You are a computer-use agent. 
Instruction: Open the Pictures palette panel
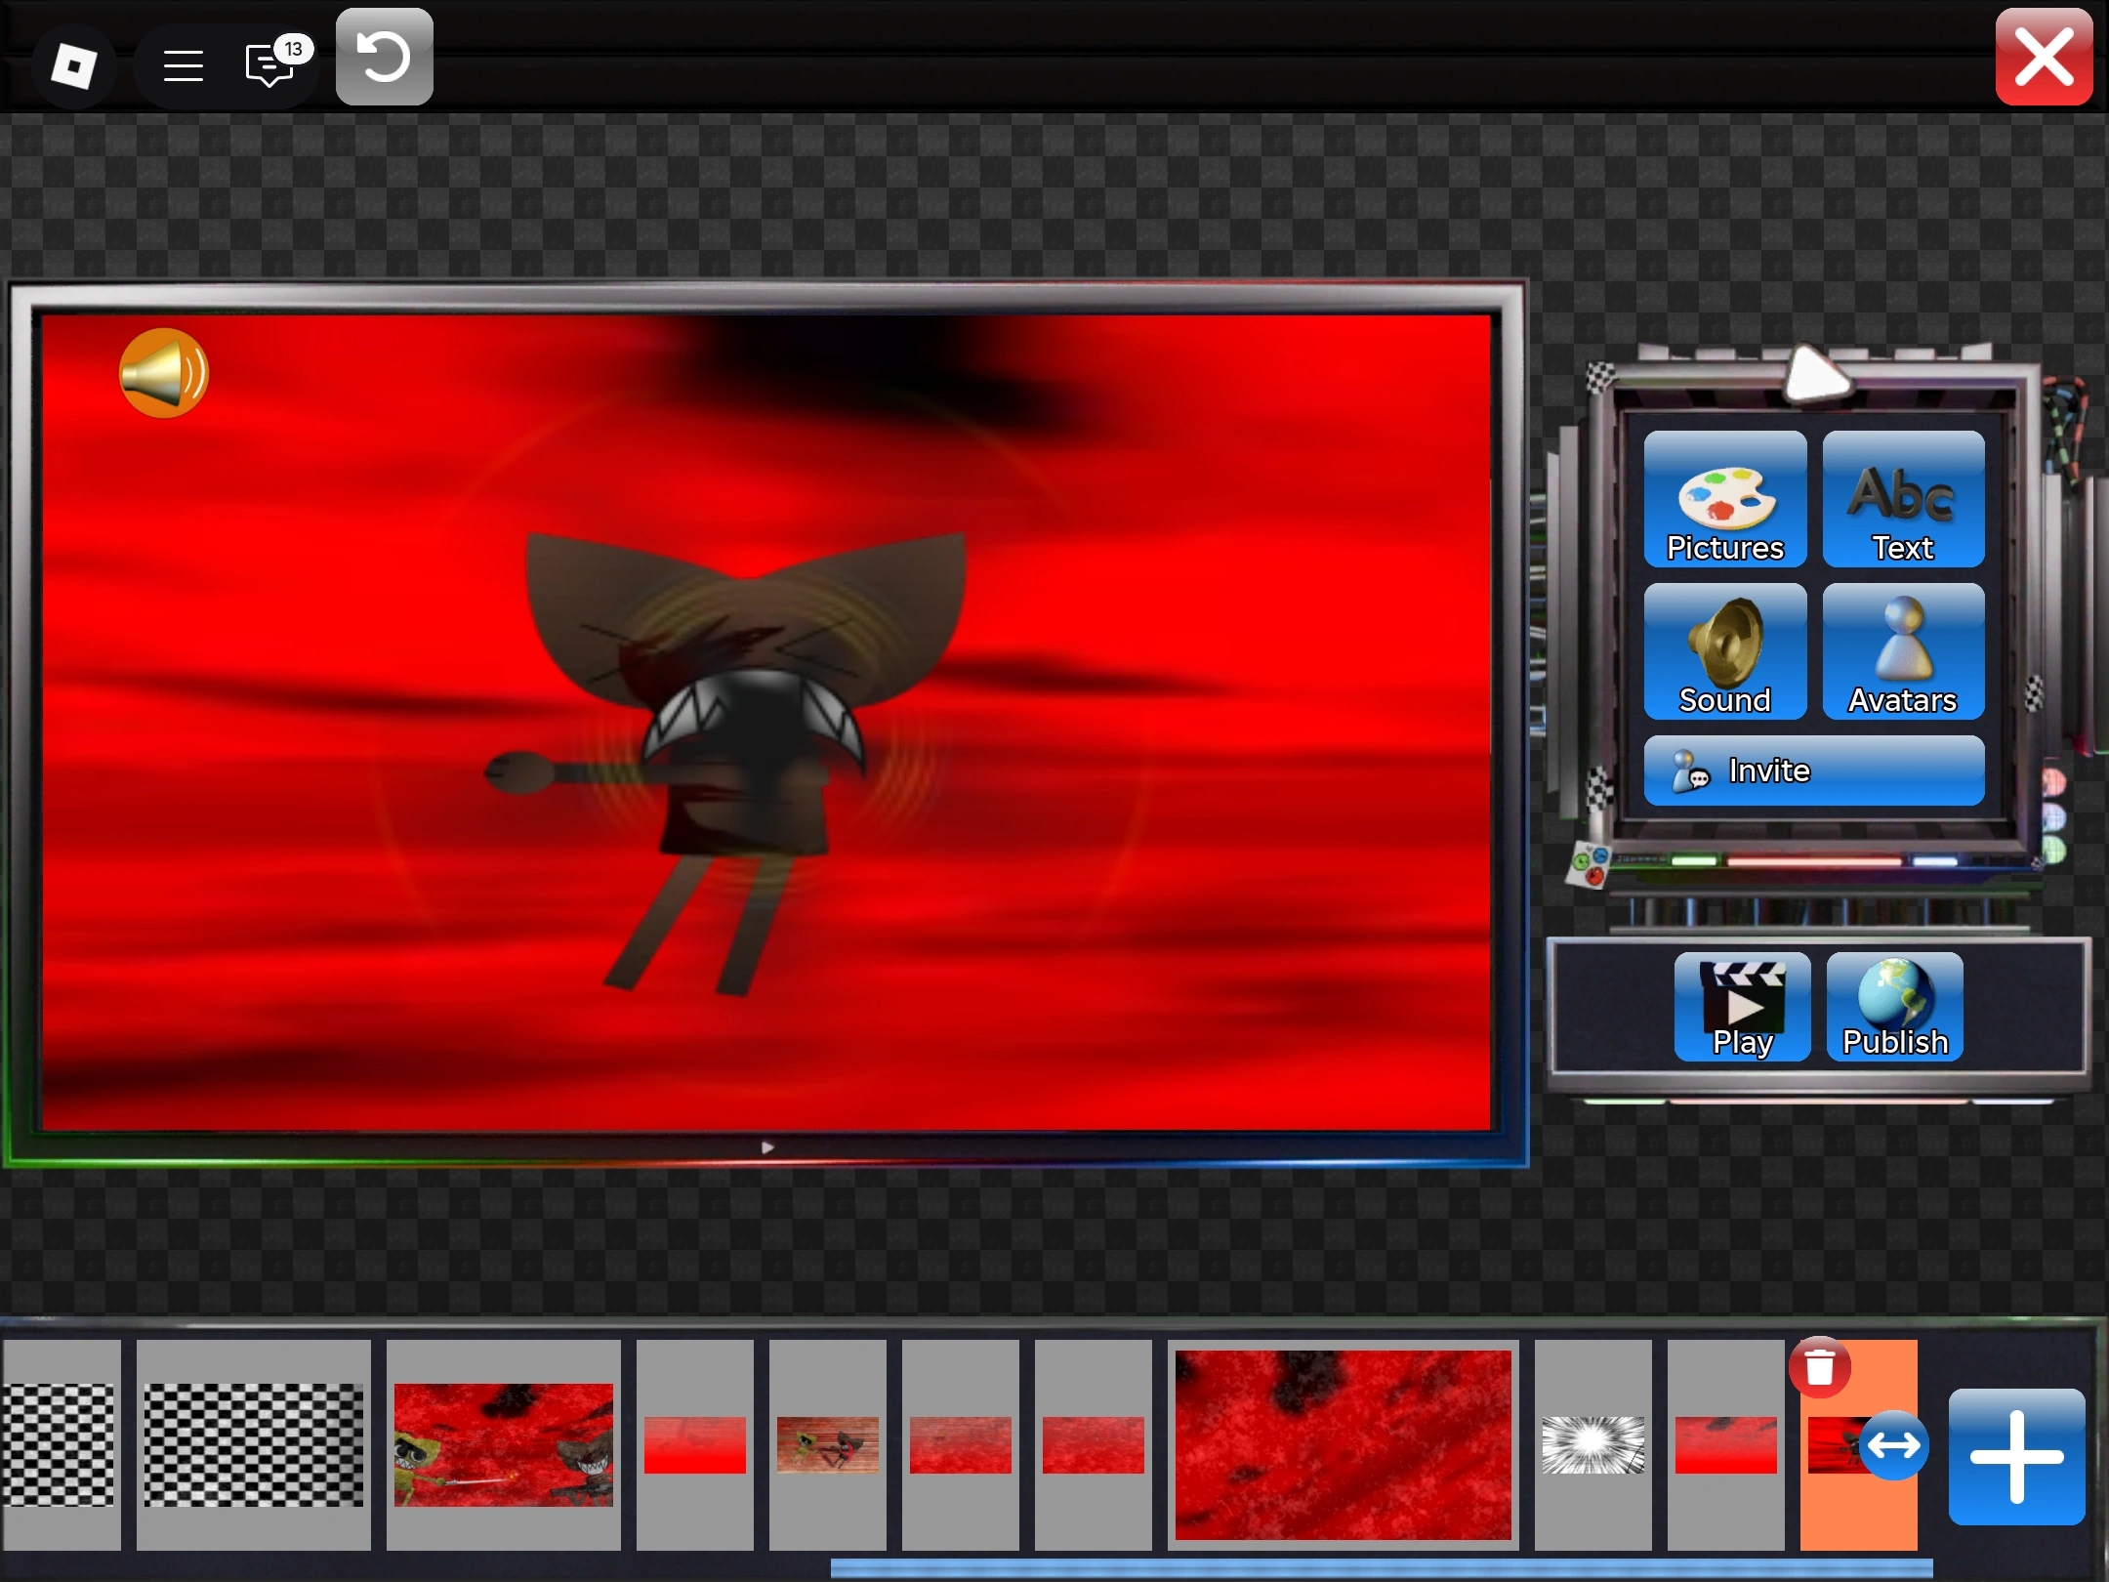pyautogui.click(x=1724, y=499)
